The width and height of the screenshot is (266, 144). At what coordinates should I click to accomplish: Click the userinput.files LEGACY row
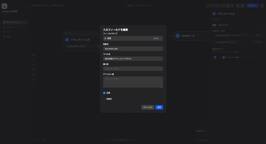[237, 42]
